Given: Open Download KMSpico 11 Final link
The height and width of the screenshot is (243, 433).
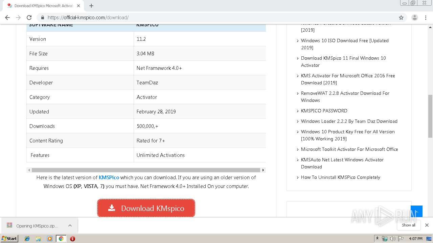Looking at the screenshot, I should (343, 61).
